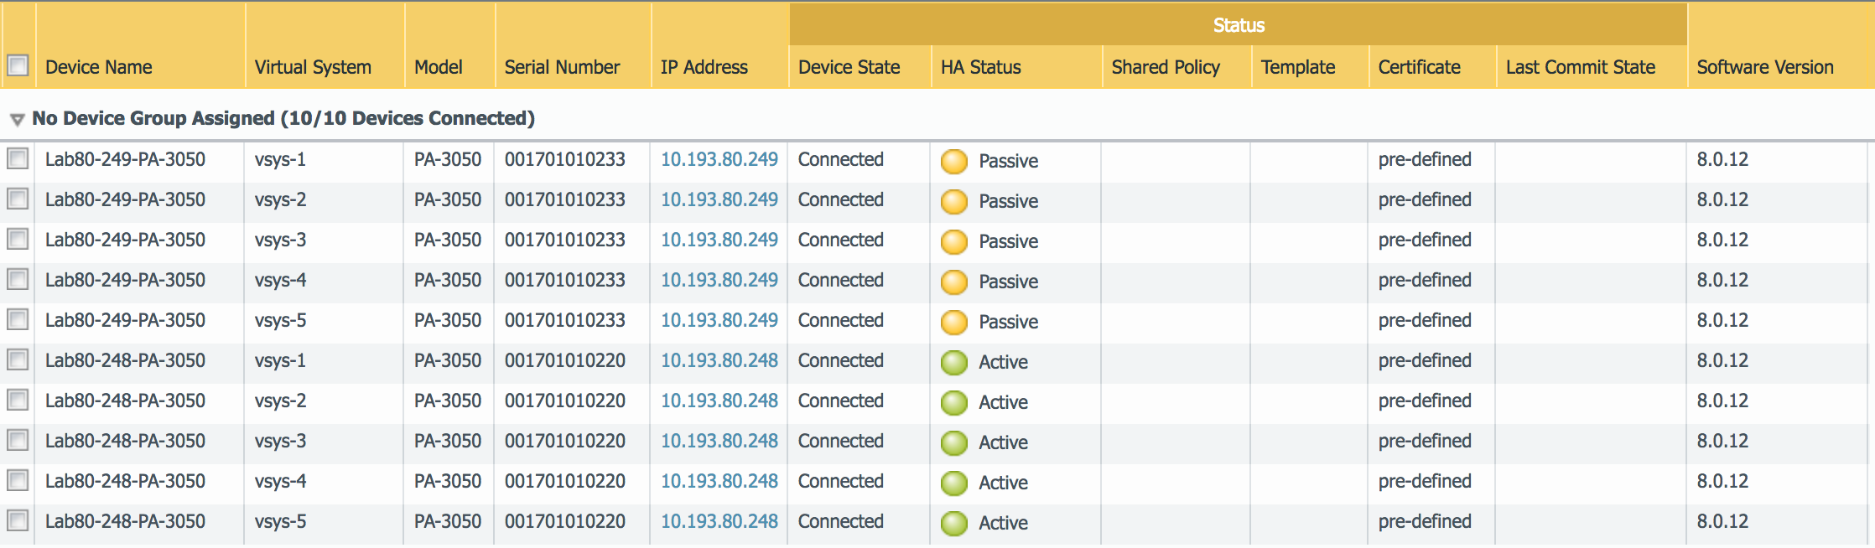Sort by the Software Version column header
The image size is (1875, 548).
pos(1765,67)
